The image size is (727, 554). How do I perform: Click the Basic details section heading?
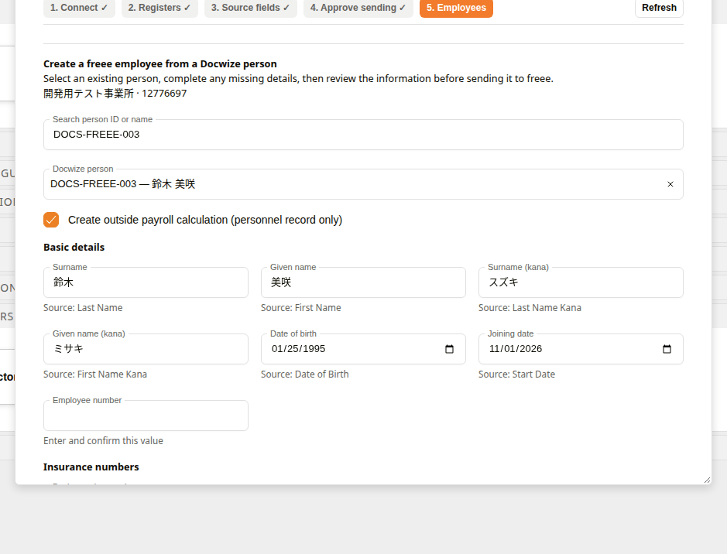pyautogui.click(x=74, y=248)
